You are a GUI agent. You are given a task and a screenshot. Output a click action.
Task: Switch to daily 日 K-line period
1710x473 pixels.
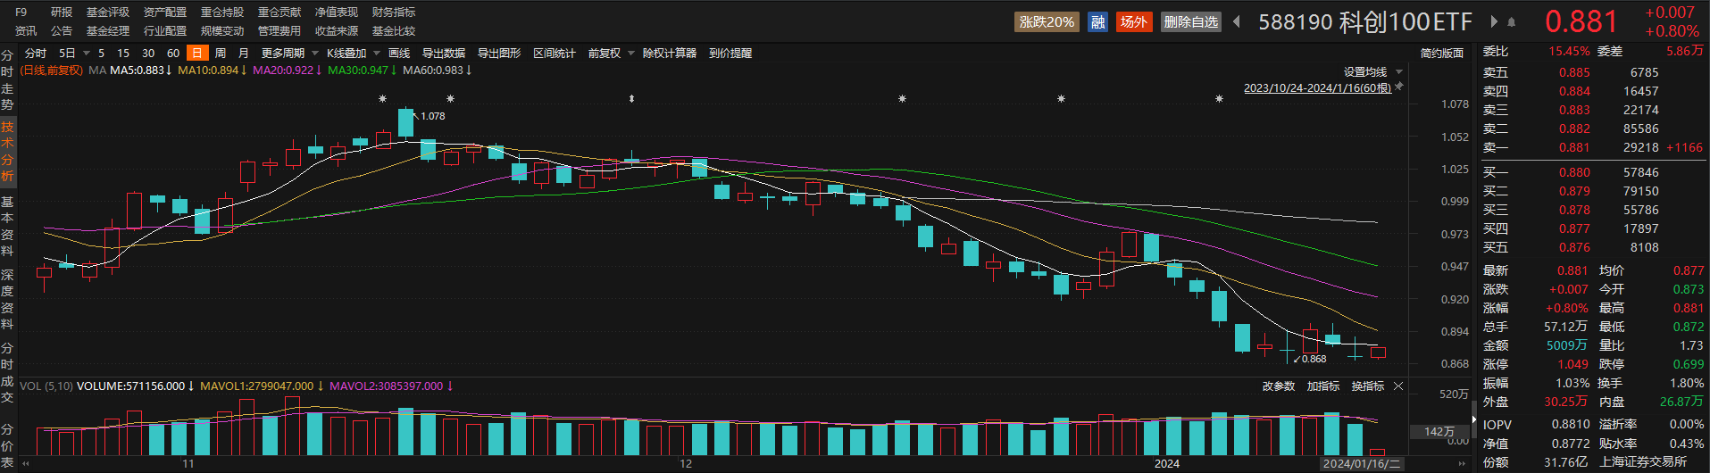coord(196,54)
